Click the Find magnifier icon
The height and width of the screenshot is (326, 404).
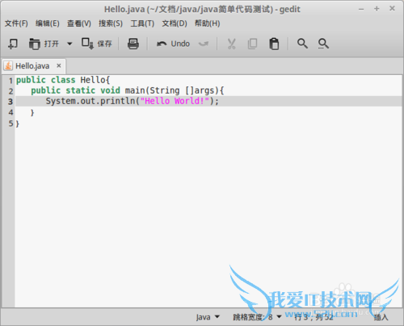302,44
